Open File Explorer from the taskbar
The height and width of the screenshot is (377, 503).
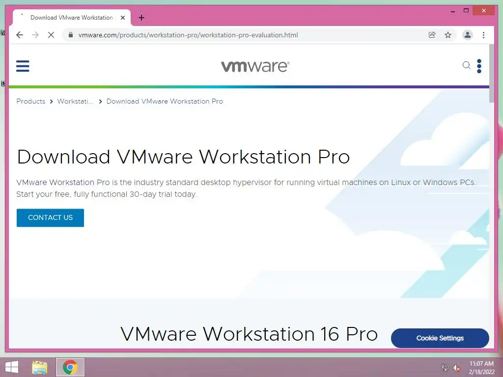[x=39, y=367]
